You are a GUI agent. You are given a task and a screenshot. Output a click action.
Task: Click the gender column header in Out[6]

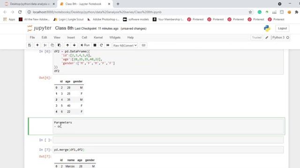(78, 81)
